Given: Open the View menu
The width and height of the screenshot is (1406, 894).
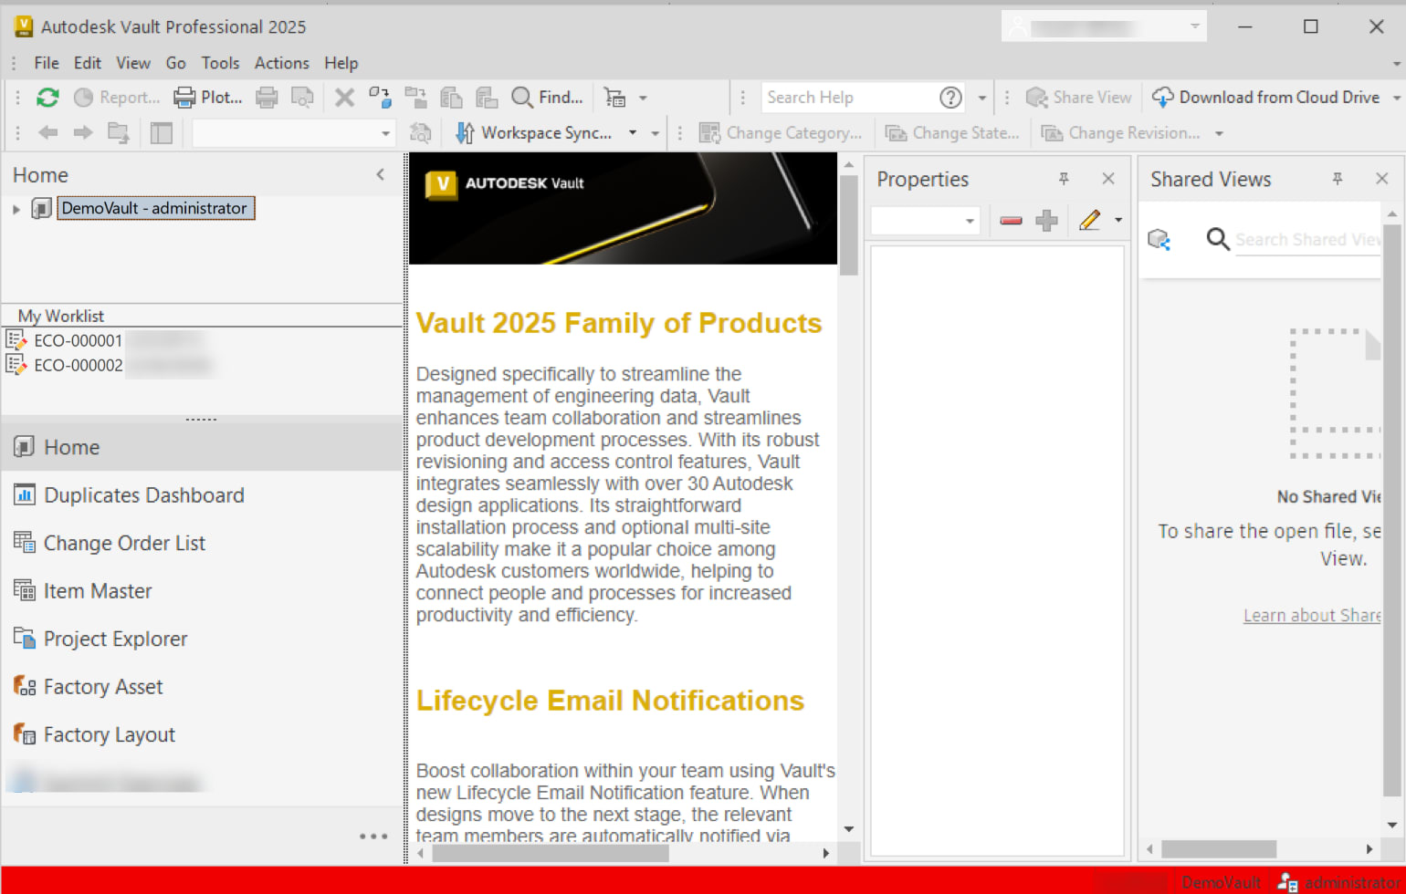Looking at the screenshot, I should (x=133, y=63).
